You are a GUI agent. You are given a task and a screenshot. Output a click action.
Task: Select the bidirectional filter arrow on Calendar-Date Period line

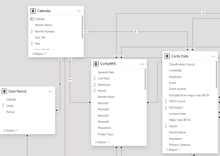[60, 84]
